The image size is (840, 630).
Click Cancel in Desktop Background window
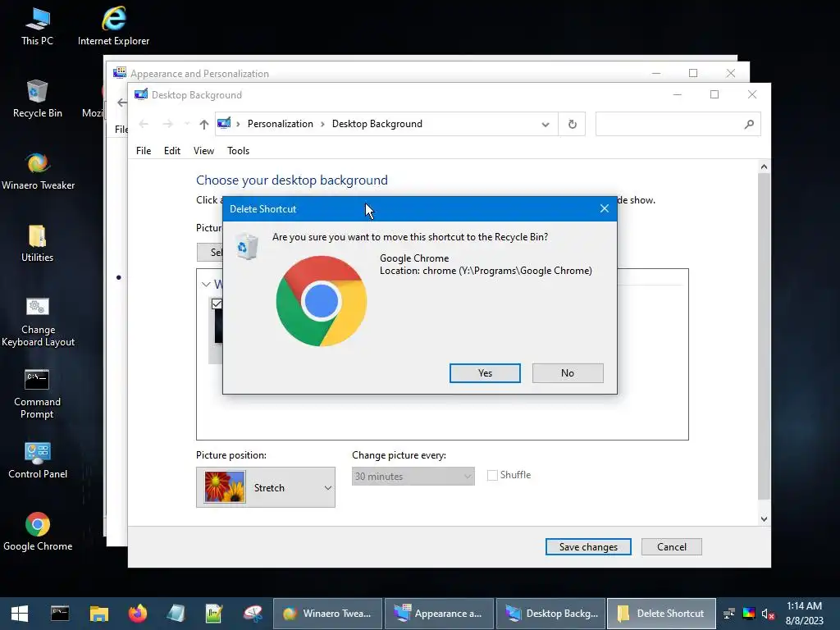(672, 547)
